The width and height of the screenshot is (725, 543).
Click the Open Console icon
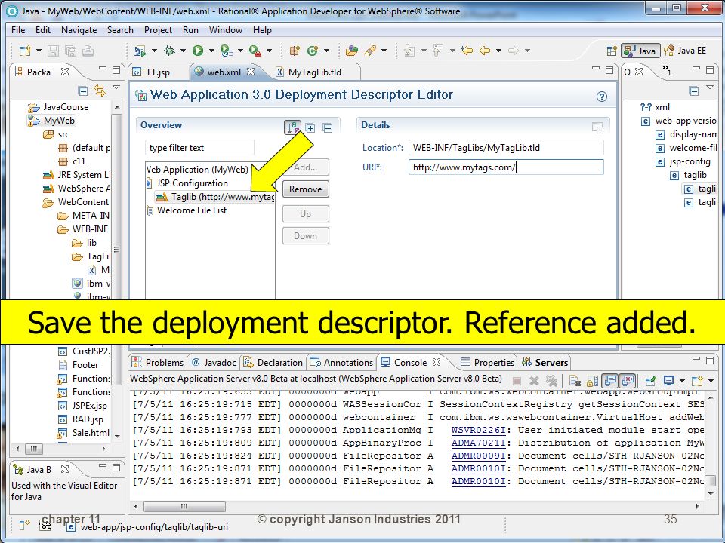click(697, 380)
